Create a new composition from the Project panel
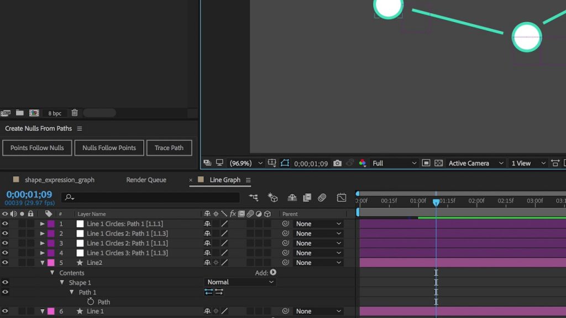This screenshot has height=318, width=566. tap(34, 113)
